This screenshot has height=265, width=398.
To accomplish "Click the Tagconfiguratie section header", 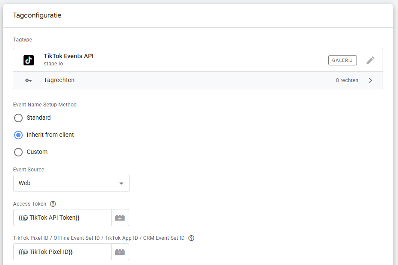I will [37, 15].
